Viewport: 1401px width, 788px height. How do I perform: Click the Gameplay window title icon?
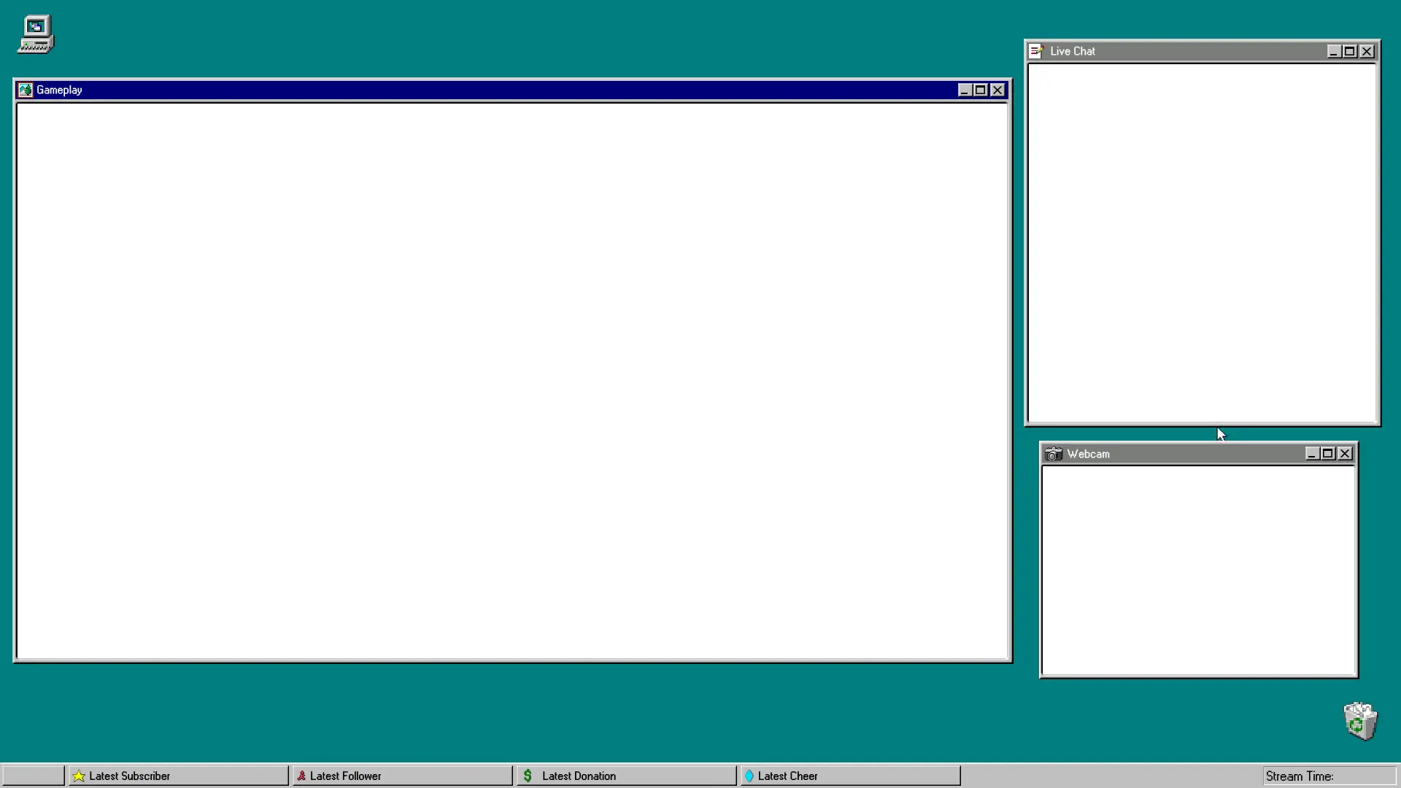tap(26, 90)
